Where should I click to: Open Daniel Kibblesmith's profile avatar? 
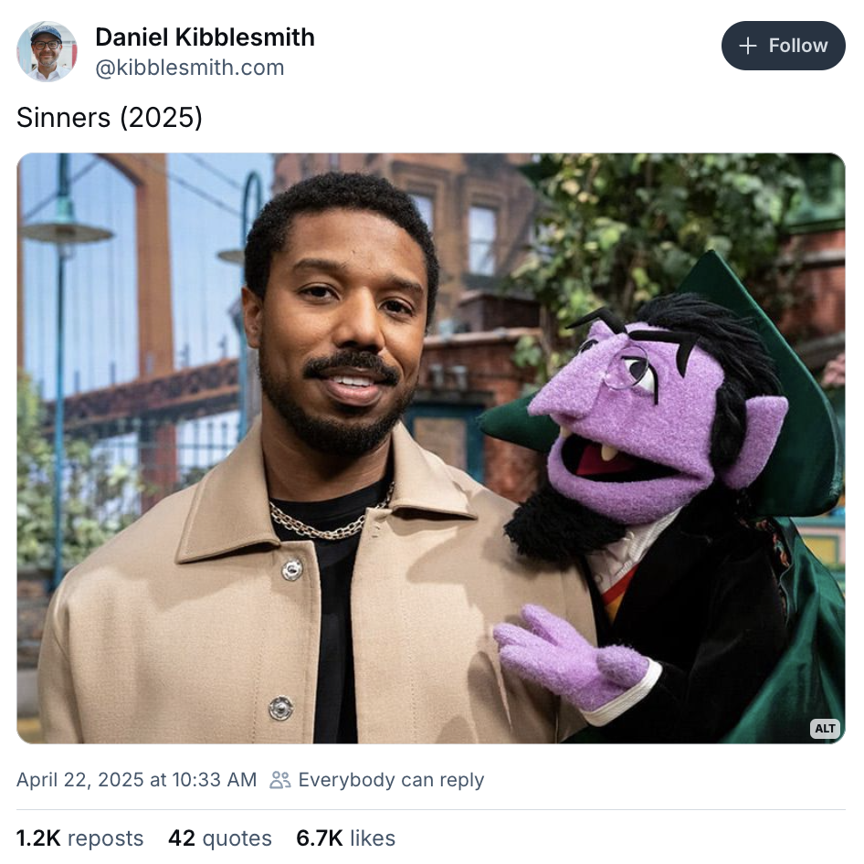pos(47,52)
